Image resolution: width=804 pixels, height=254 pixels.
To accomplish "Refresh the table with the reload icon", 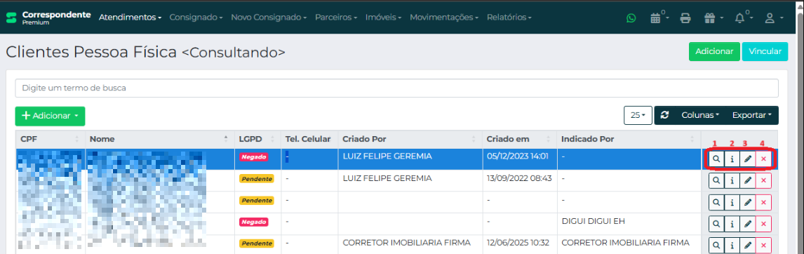I will 664,115.
